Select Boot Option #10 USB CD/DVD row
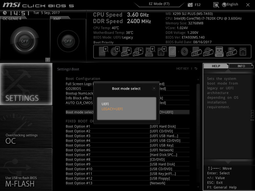Viewport: 255px width, 191px height. (127, 169)
